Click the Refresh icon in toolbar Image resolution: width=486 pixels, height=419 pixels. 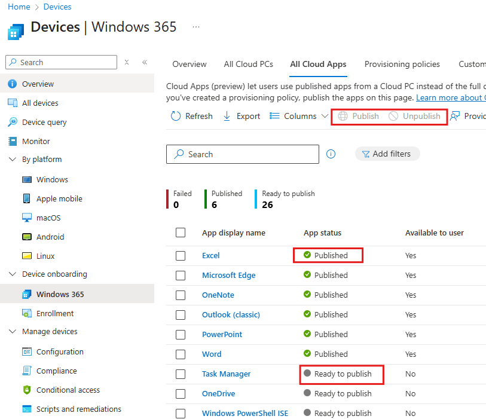click(176, 117)
